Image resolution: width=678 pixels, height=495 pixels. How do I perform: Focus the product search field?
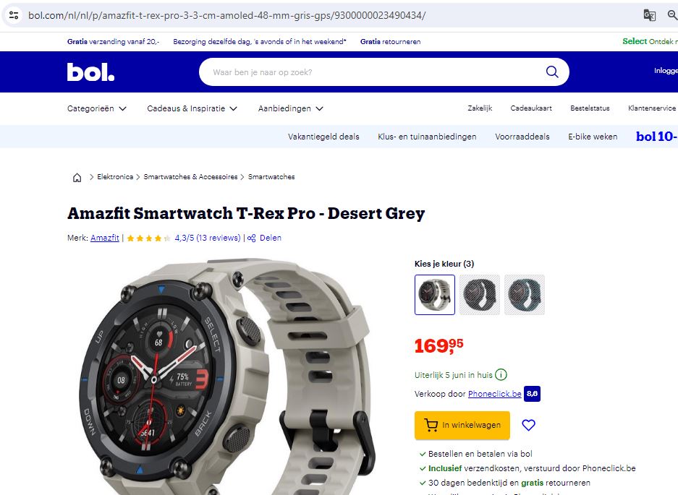pos(376,72)
